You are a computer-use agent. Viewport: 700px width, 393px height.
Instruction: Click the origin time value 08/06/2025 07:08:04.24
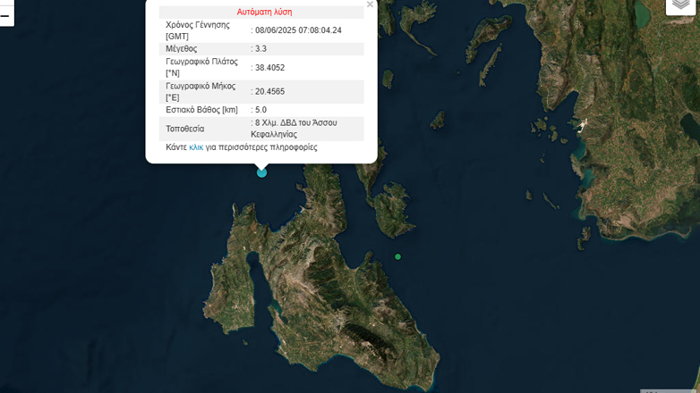298,30
